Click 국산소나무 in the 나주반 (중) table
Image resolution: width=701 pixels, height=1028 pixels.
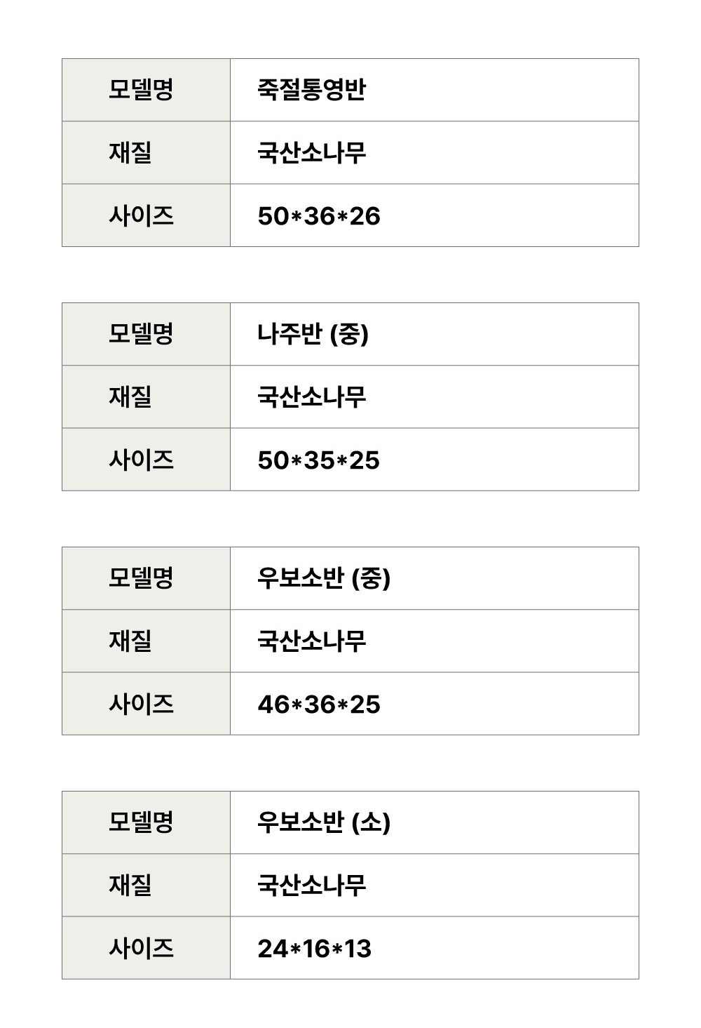coord(311,397)
